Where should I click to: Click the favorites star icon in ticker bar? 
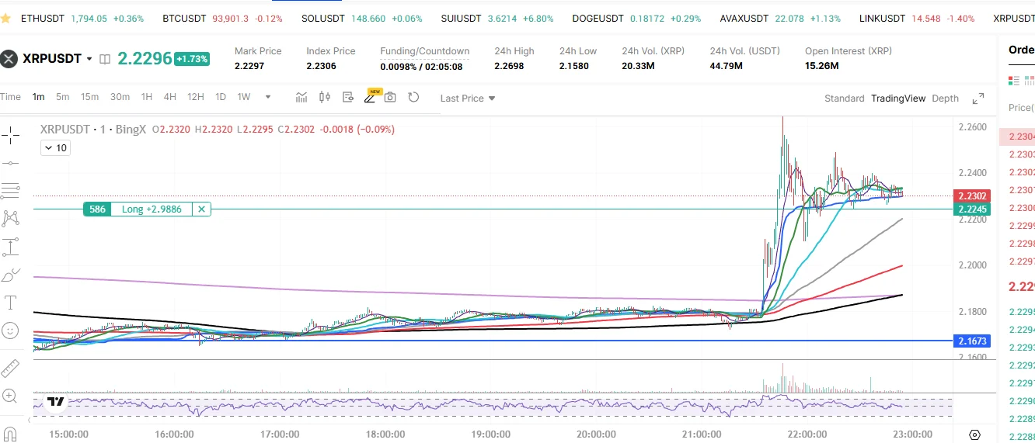5,18
